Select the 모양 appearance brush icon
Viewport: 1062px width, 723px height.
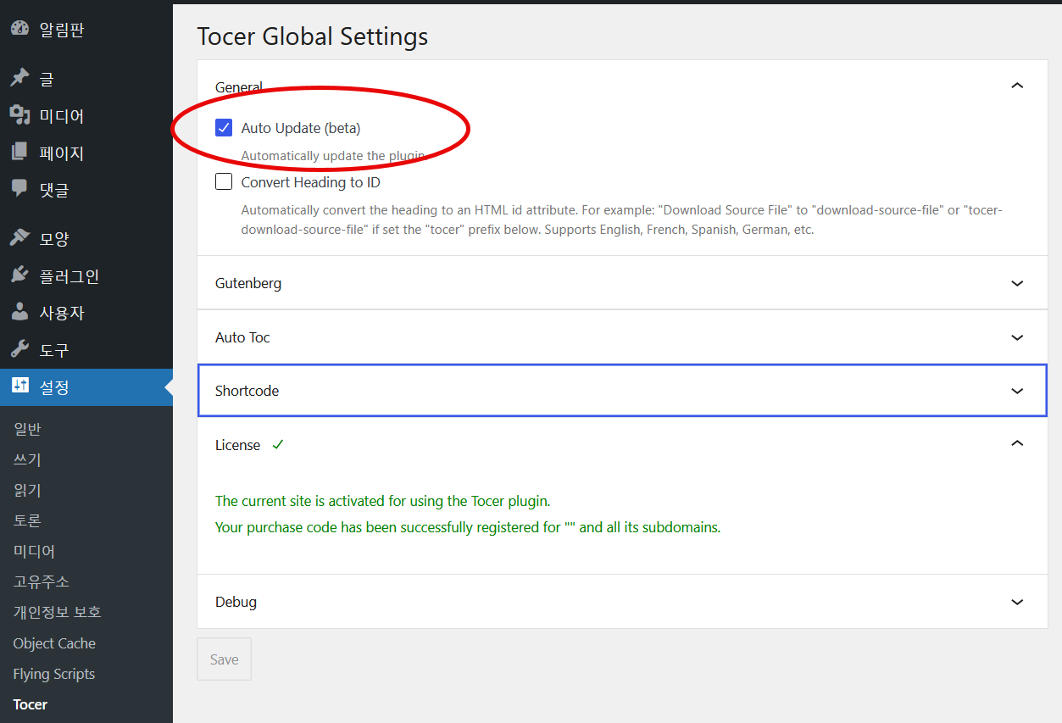[x=20, y=237]
